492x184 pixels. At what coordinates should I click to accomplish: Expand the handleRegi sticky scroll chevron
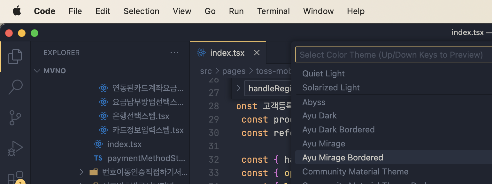coord(238,88)
